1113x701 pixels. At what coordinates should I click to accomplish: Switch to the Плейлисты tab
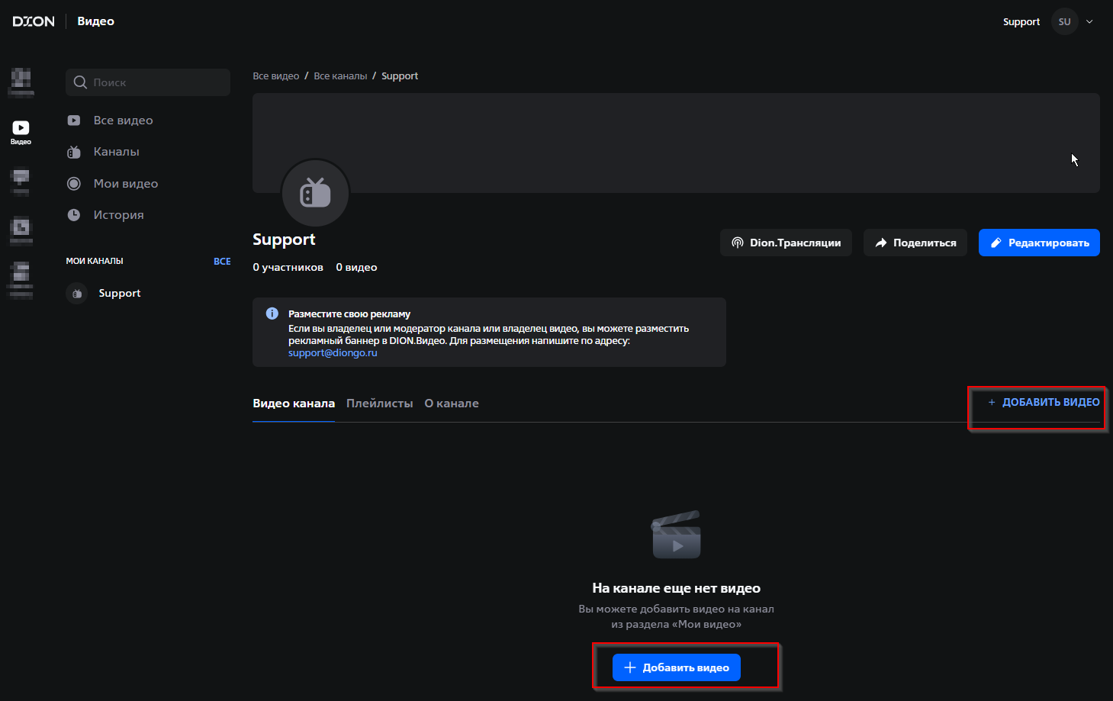tap(379, 404)
